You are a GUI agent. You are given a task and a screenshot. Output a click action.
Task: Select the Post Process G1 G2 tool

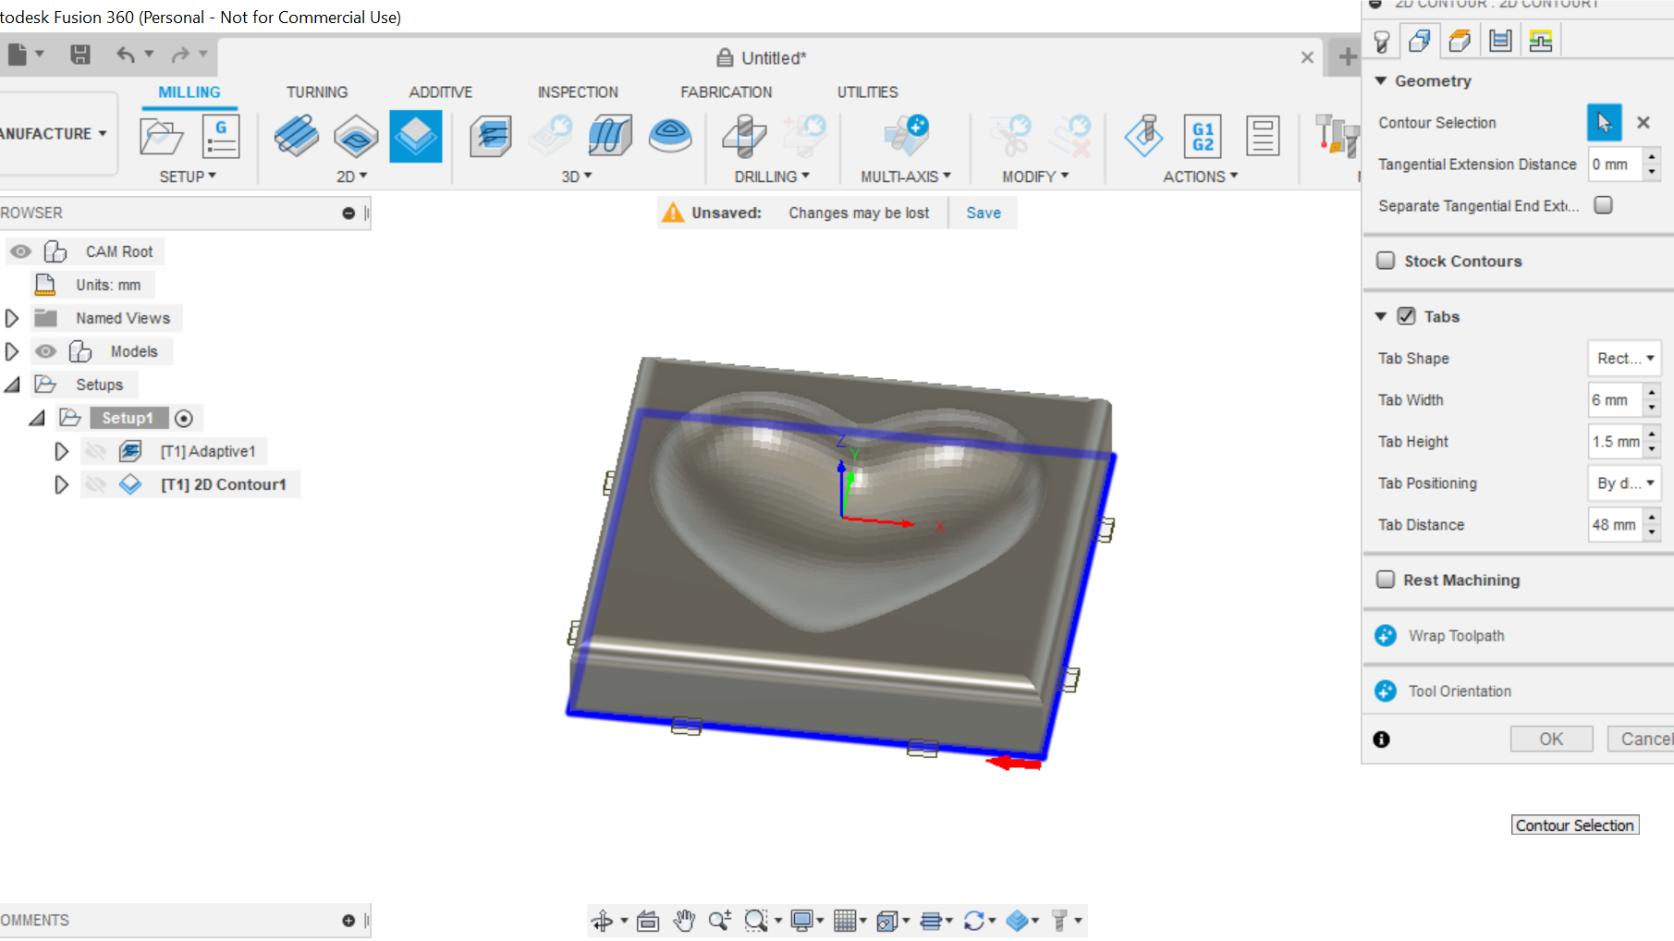(x=1204, y=137)
